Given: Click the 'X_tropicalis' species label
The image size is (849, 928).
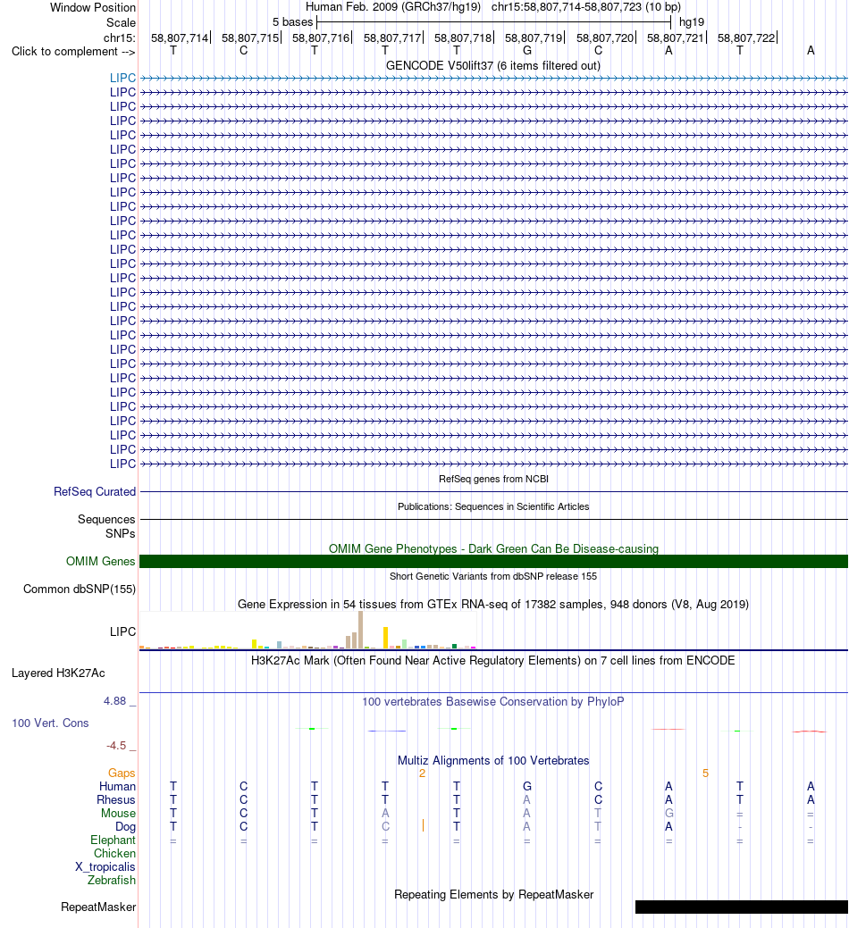Looking at the screenshot, I should click(x=105, y=867).
